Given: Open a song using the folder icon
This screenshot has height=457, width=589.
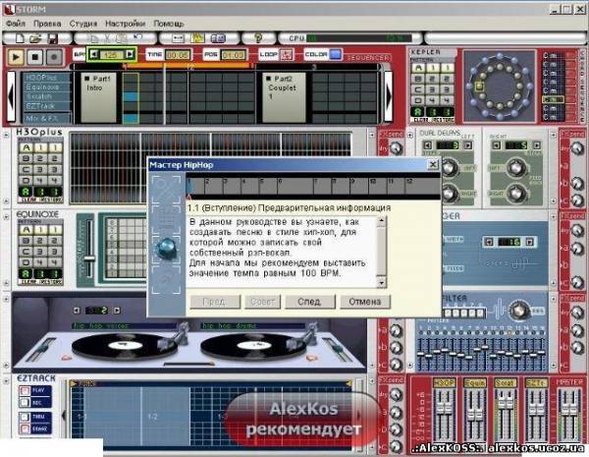Looking at the screenshot, I should point(35,38).
